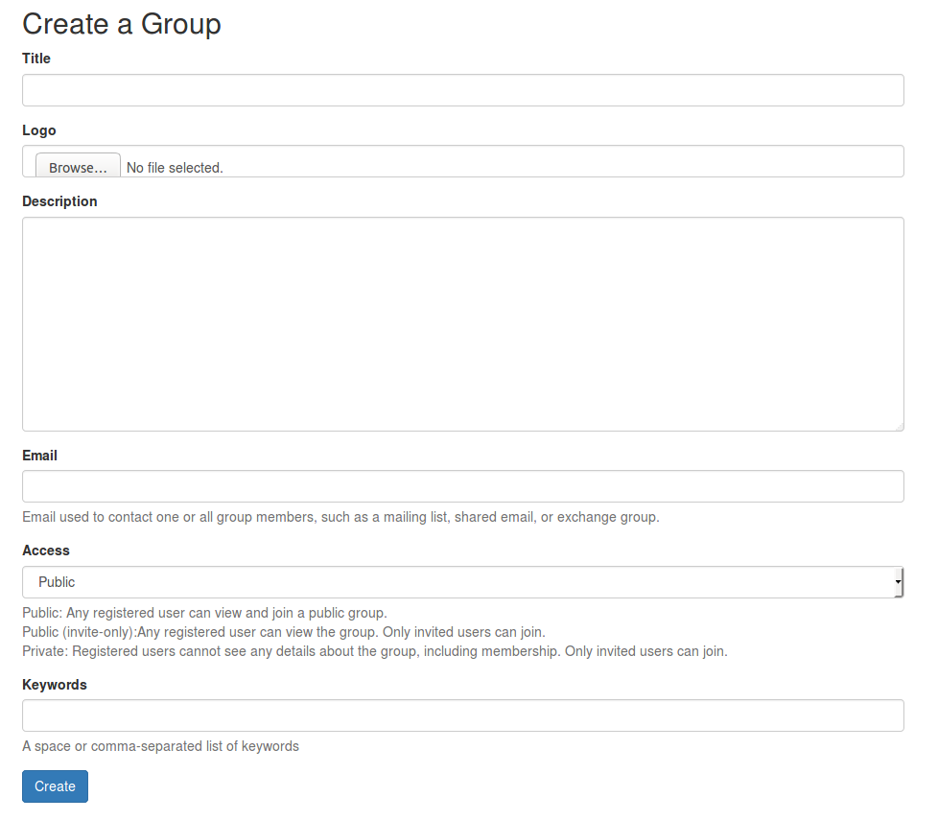Click the "Title" field label
The height and width of the screenshot is (820, 938).
36,59
